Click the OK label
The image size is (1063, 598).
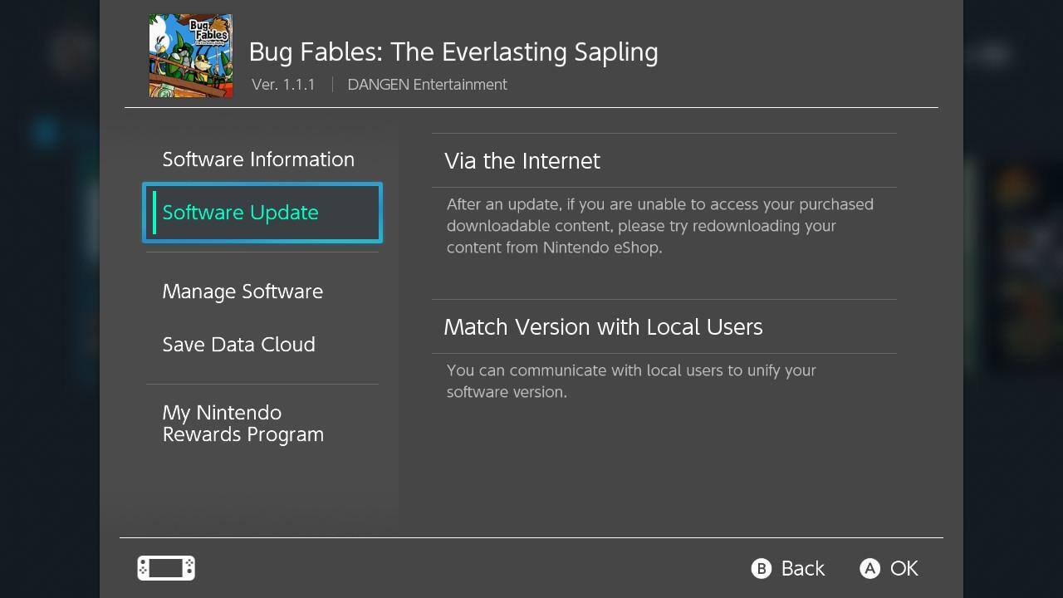pos(904,569)
